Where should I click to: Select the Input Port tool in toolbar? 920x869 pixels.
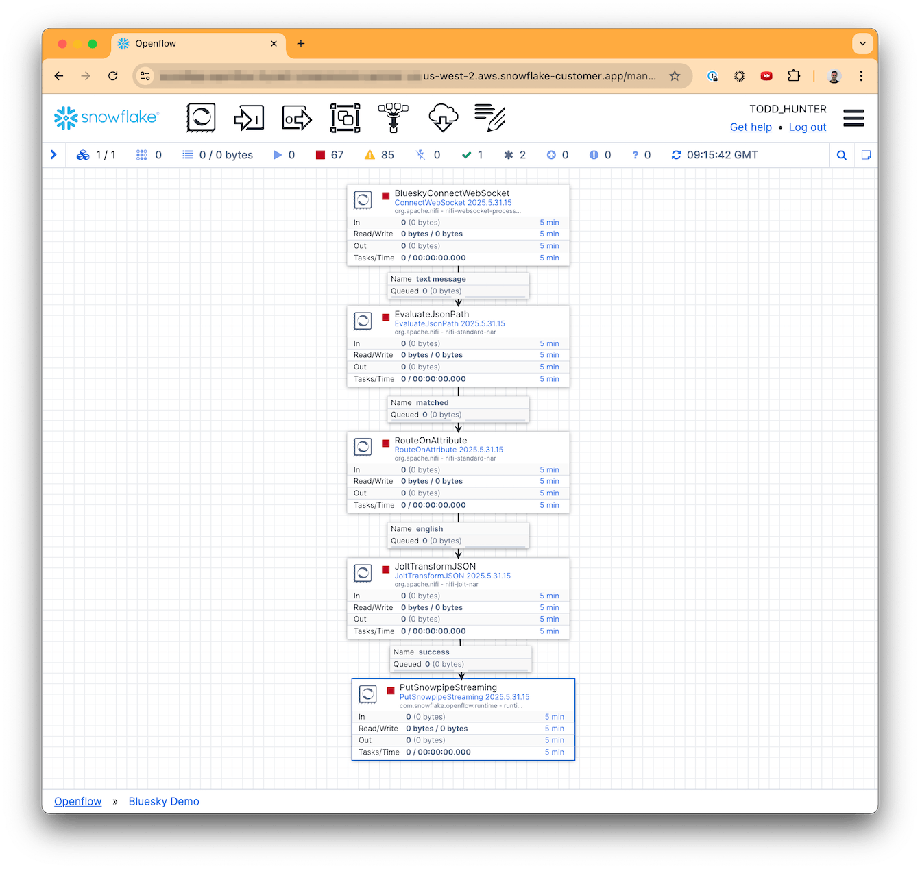pos(249,118)
